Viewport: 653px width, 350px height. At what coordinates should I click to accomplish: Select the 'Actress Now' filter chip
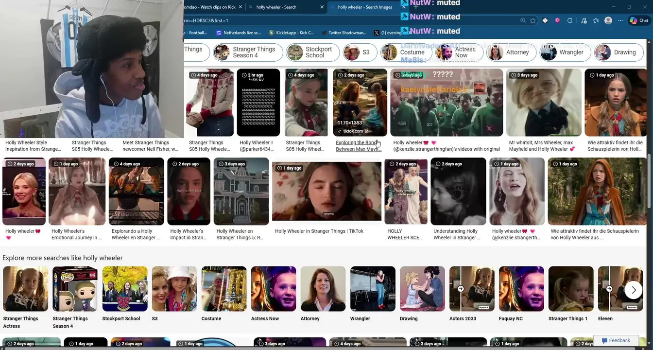459,52
